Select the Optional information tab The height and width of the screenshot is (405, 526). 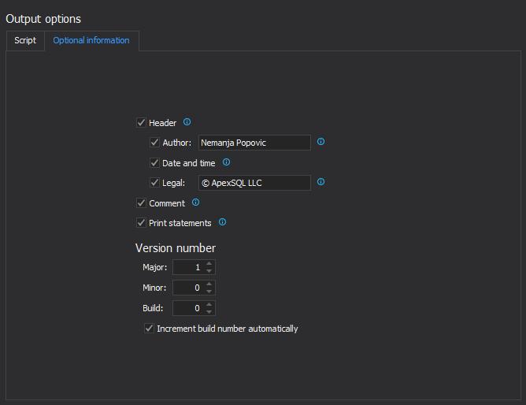tap(91, 40)
